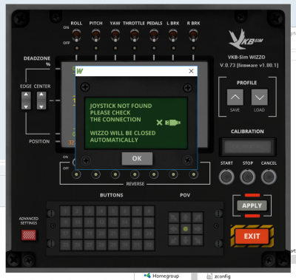Start calibration with the START knob
The image size is (296, 280).
pos(226,177)
